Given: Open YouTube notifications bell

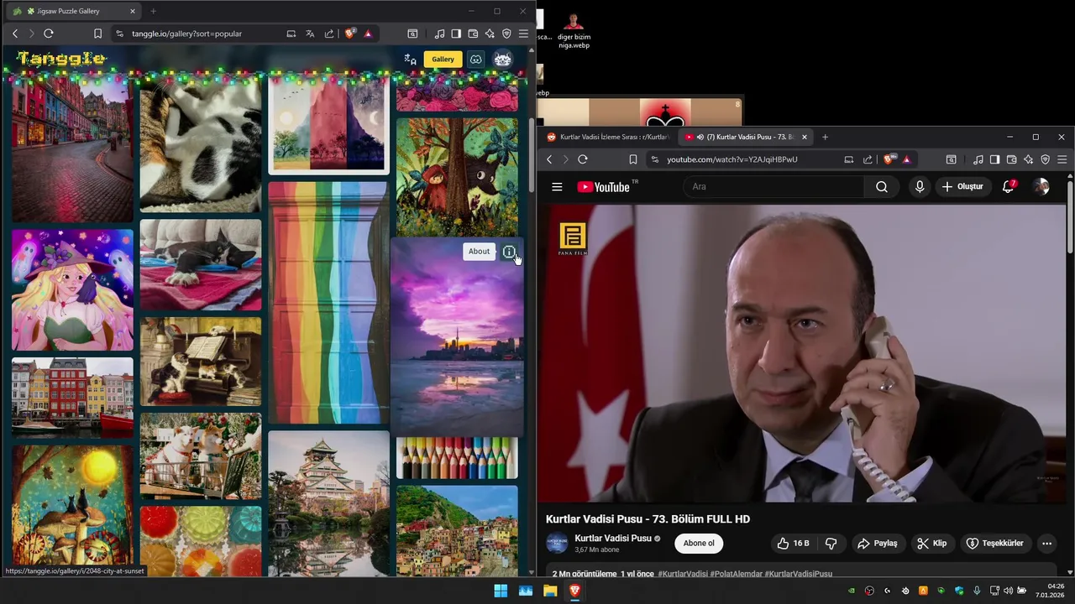Looking at the screenshot, I should [1009, 186].
